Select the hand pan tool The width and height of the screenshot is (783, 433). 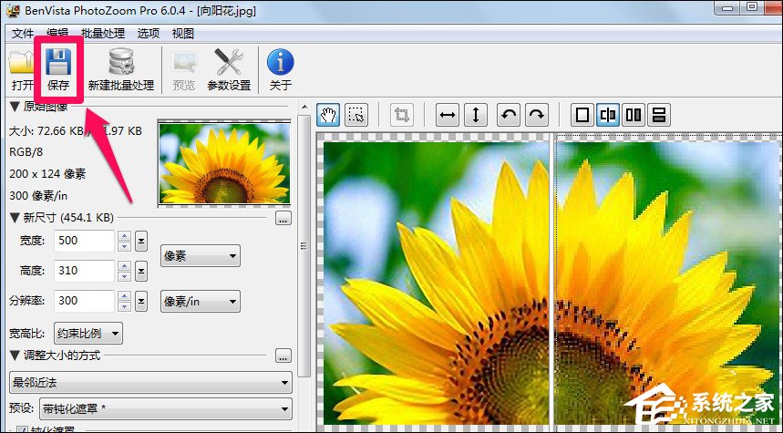[x=329, y=115]
